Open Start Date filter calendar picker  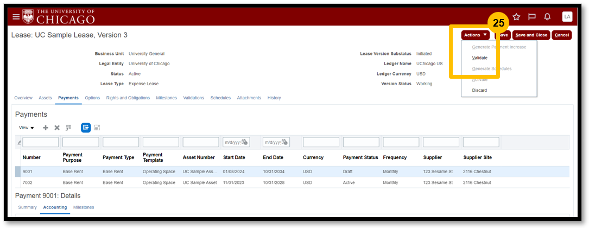(244, 142)
